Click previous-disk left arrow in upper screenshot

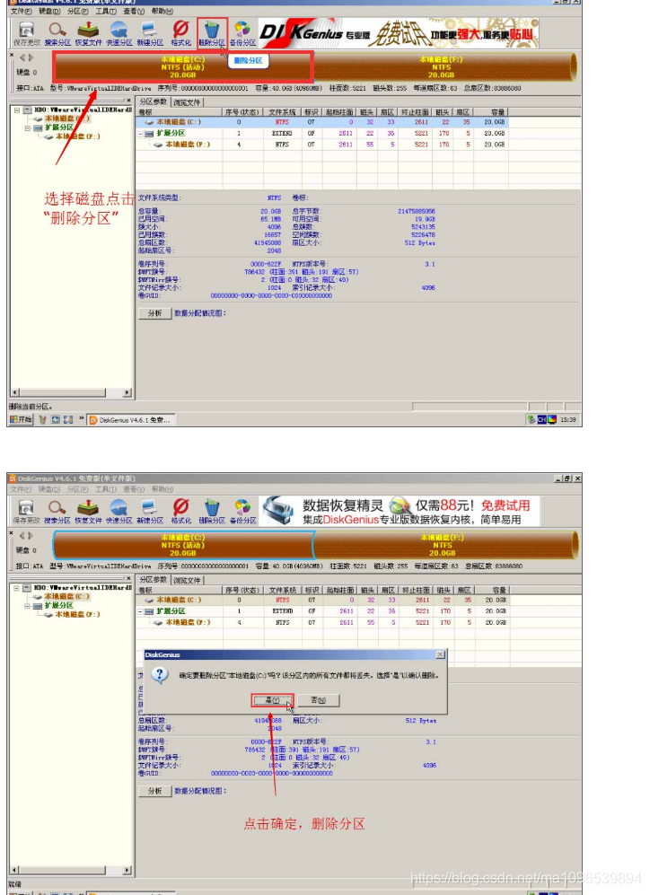[22, 57]
